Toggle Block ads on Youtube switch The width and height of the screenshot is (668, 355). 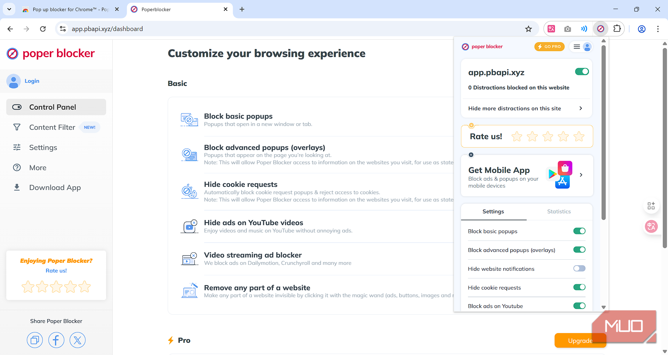579,306
